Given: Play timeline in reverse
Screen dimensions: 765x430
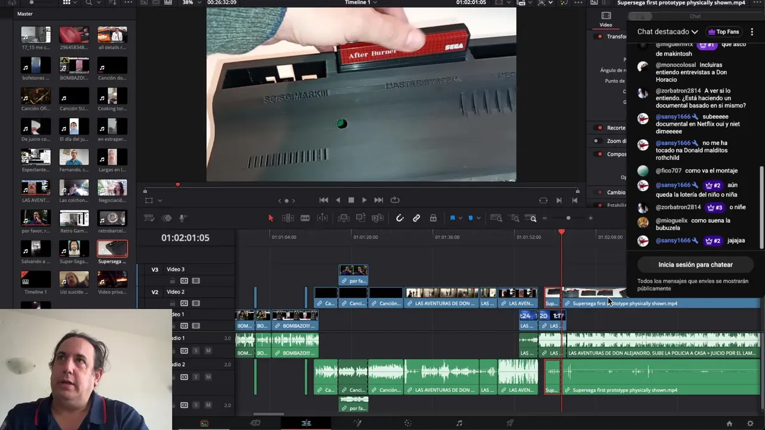Looking at the screenshot, I should pyautogui.click(x=338, y=200).
